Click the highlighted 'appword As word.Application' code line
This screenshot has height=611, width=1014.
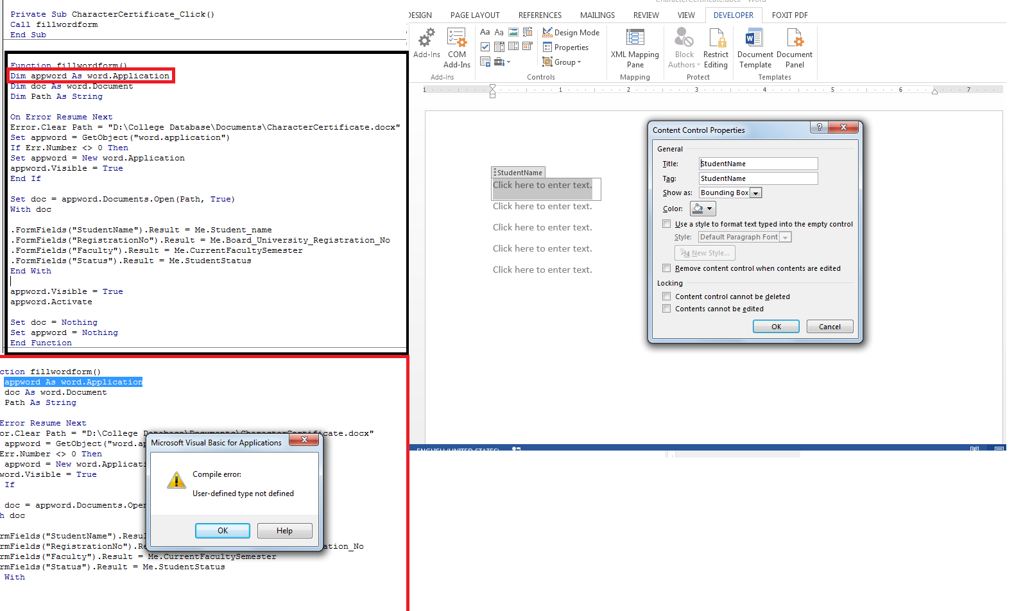(73, 382)
